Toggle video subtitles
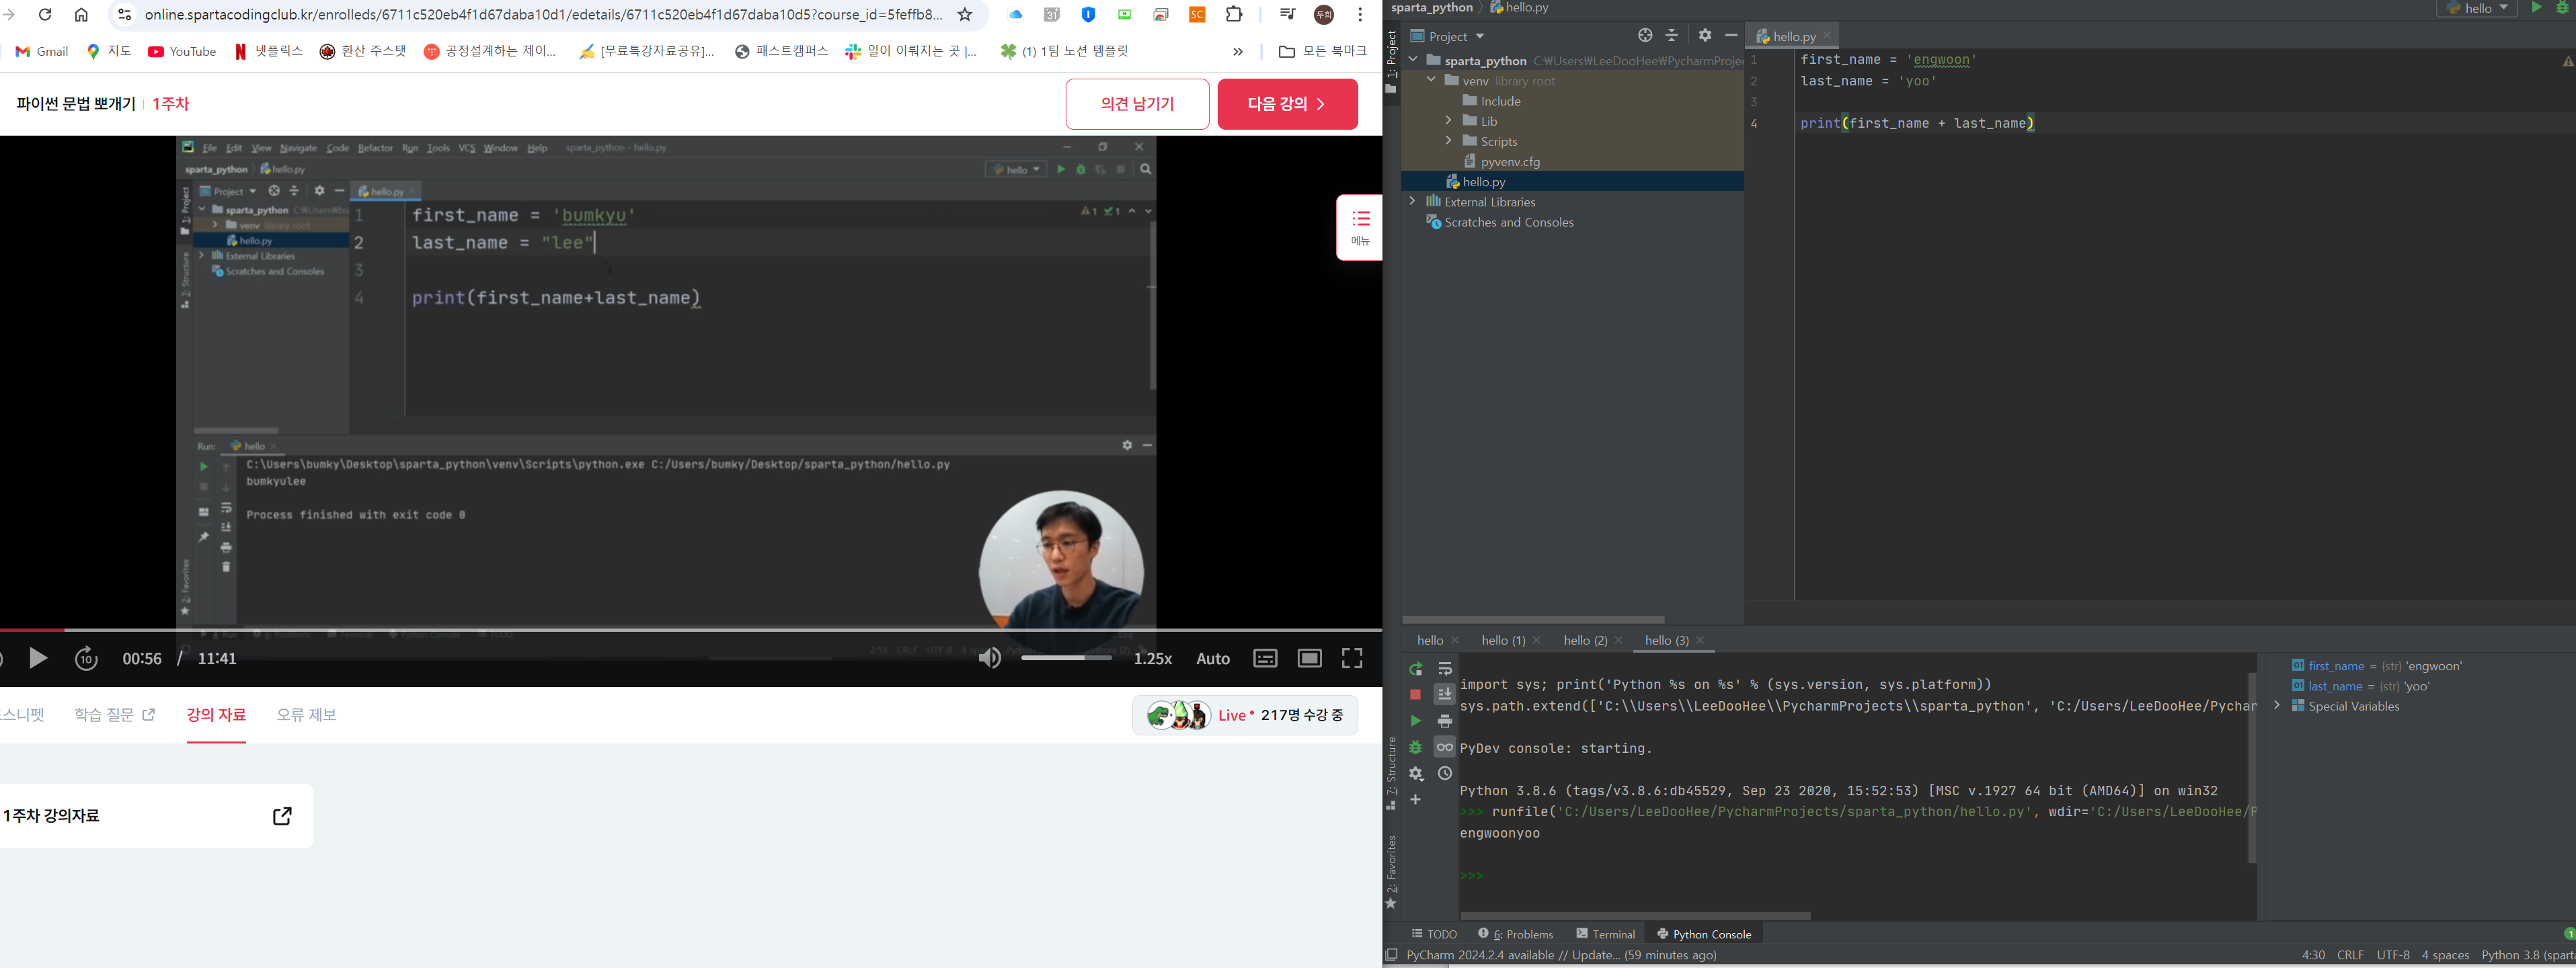The width and height of the screenshot is (2576, 968). [1265, 658]
